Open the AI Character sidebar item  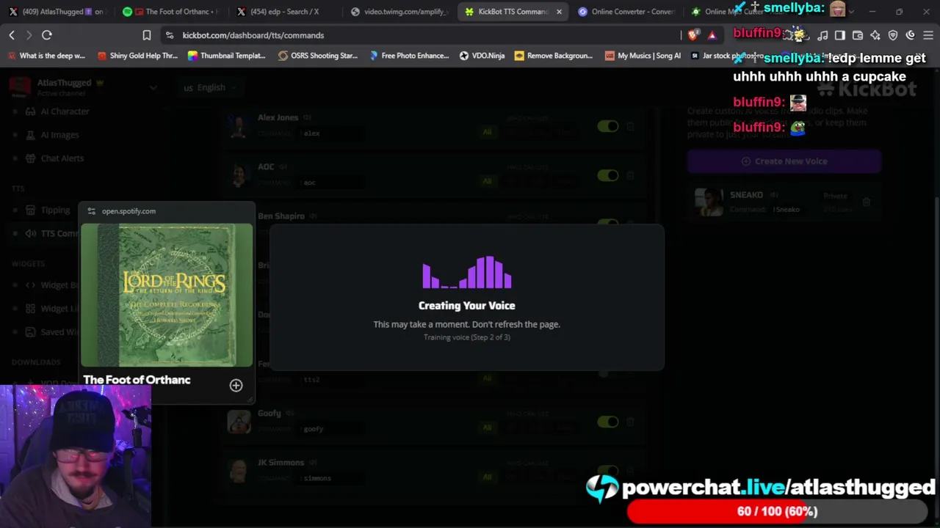[x=57, y=111]
